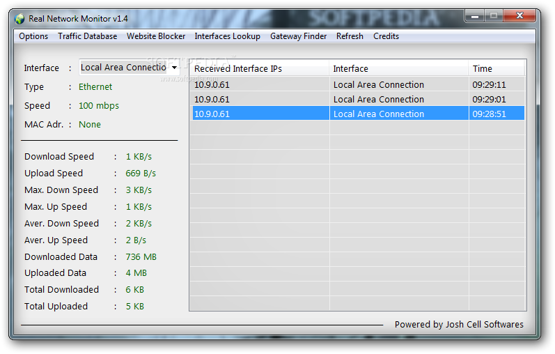The width and height of the screenshot is (555, 354).
Task: Open the Options menu
Action: (x=33, y=36)
